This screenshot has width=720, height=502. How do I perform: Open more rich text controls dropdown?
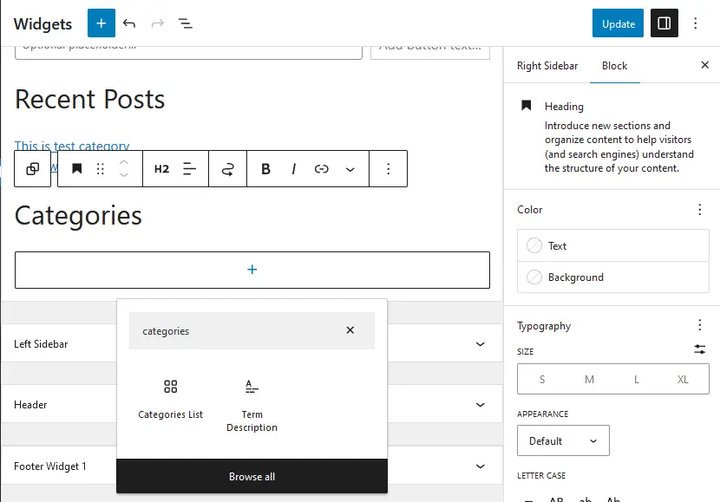350,169
